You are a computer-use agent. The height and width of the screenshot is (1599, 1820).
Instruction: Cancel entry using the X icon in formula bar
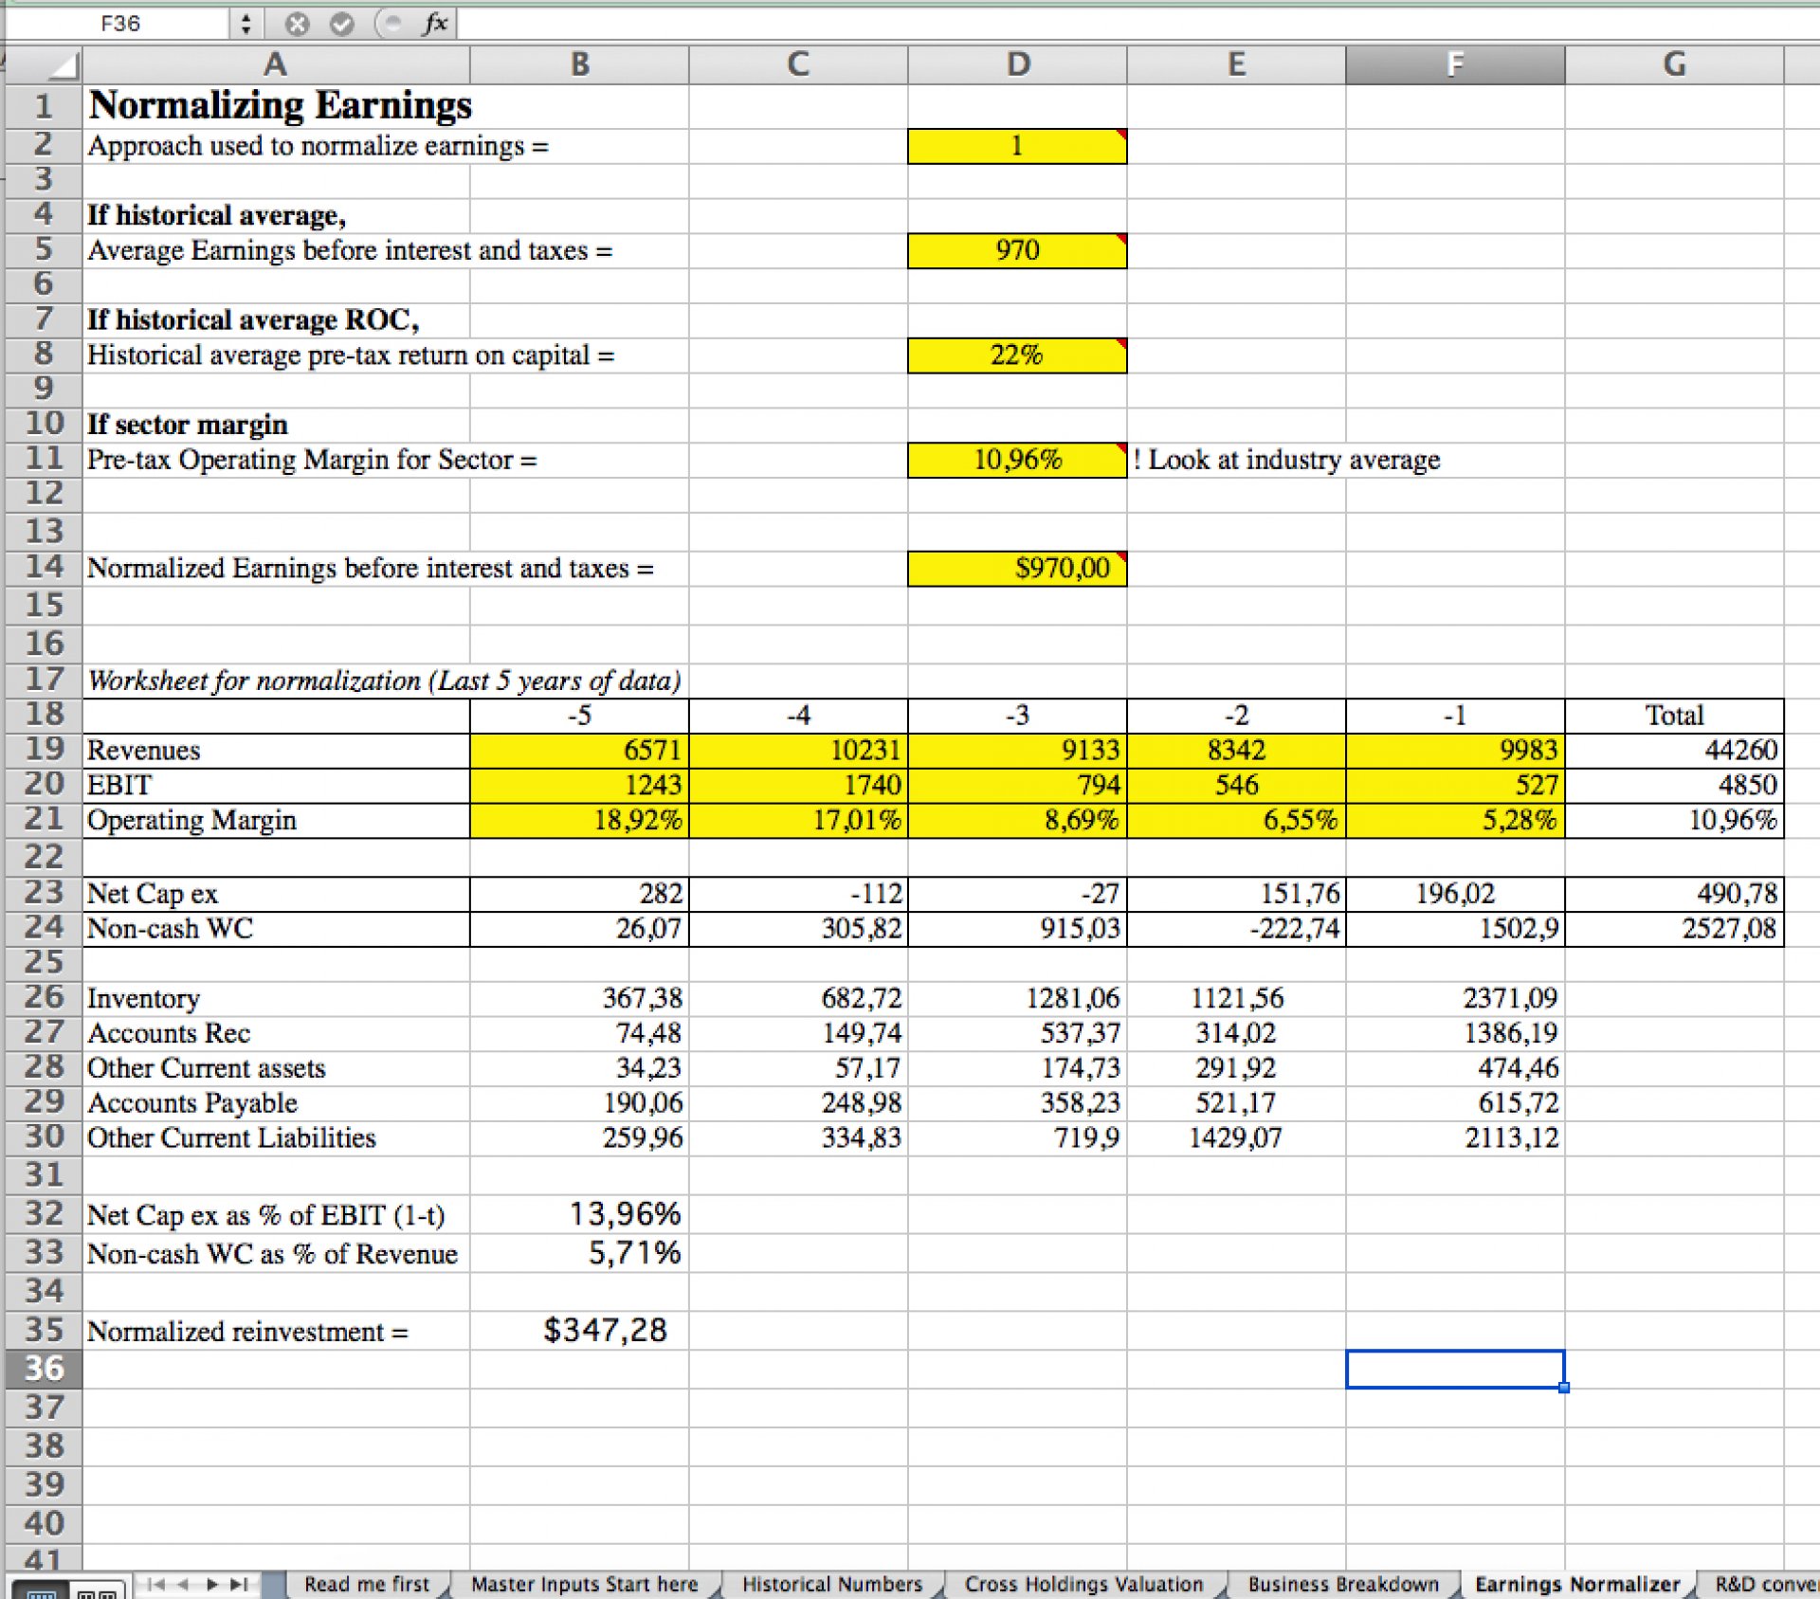[x=297, y=24]
